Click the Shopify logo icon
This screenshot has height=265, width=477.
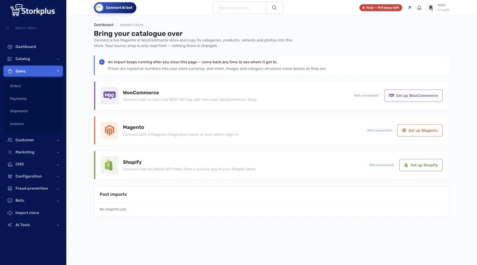pos(110,165)
